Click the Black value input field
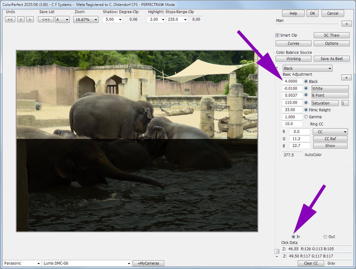 point(292,81)
